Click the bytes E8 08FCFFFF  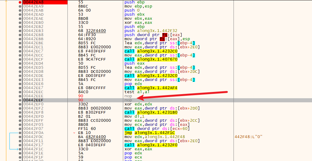click(92, 88)
